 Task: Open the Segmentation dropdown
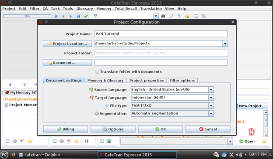pyautogui.click(x=211, y=113)
